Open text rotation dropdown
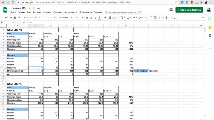214x120 pixels. point(140,18)
